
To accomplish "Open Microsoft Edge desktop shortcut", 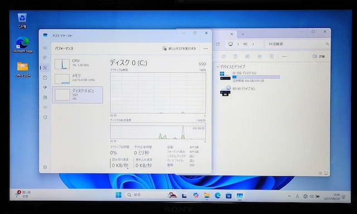I will [22, 45].
